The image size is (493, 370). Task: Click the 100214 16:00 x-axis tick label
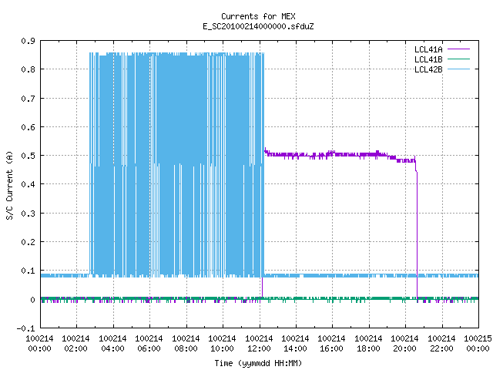(x=332, y=344)
